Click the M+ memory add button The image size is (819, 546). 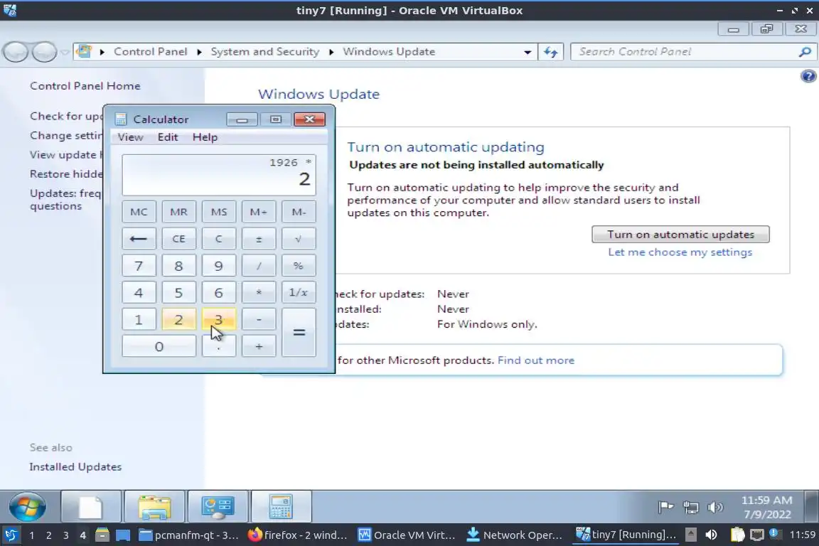click(x=259, y=212)
